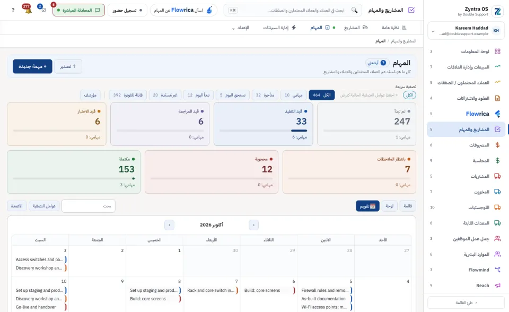Click the أرشدني help guide badge

pos(377,63)
